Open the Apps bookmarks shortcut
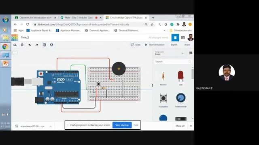The image size is (259, 145). tap(19, 31)
